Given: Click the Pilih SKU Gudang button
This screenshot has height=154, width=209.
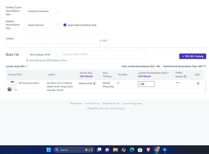Looking at the screenshot, I should coord(193,56).
